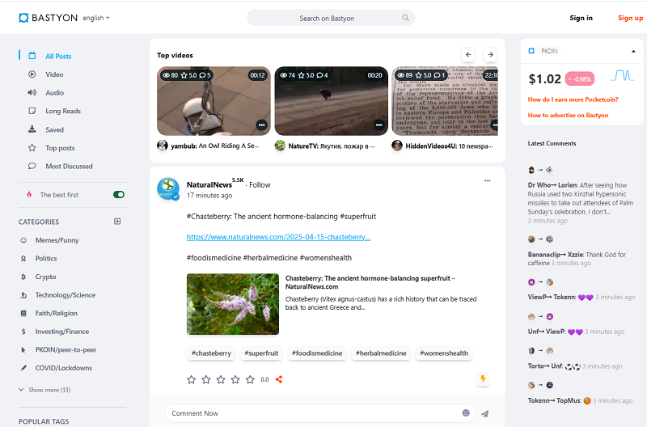Play the NatureTV video thumbnail
This screenshot has height=427, width=647.
coord(332,101)
